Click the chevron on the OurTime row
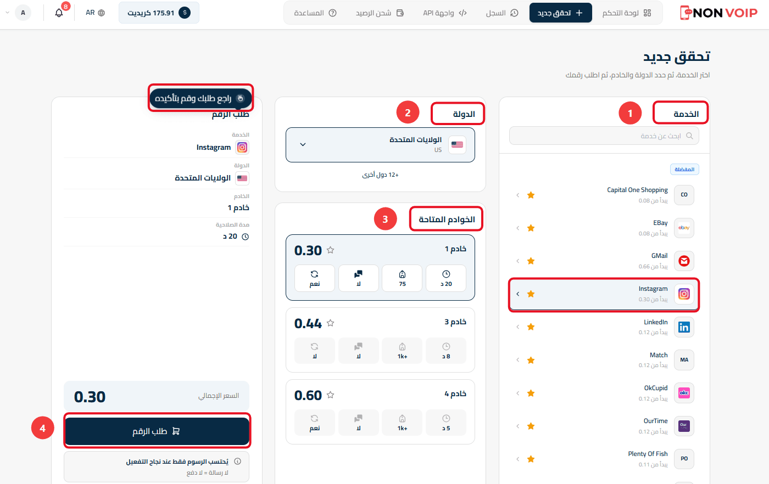This screenshot has height=484, width=769. pos(517,426)
